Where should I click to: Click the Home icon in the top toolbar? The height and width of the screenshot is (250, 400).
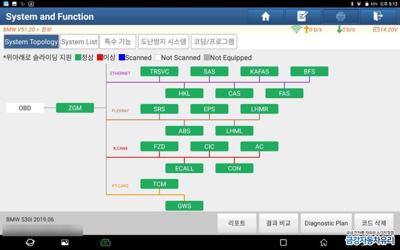(x=265, y=16)
